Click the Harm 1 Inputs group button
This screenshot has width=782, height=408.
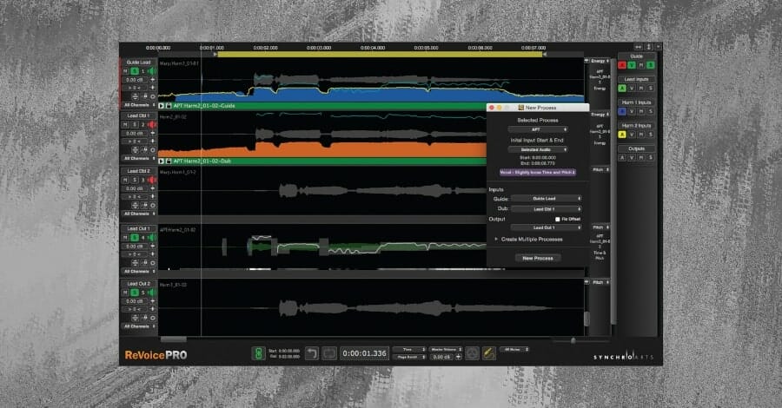(636, 102)
